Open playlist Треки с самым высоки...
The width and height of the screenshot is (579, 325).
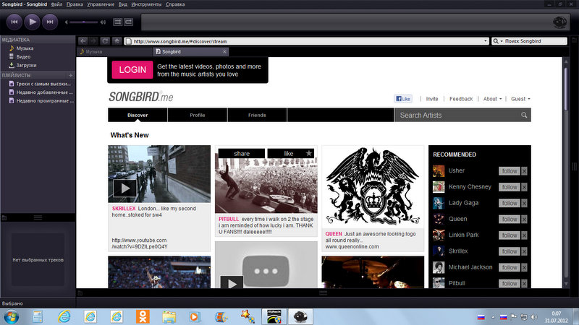click(x=43, y=84)
